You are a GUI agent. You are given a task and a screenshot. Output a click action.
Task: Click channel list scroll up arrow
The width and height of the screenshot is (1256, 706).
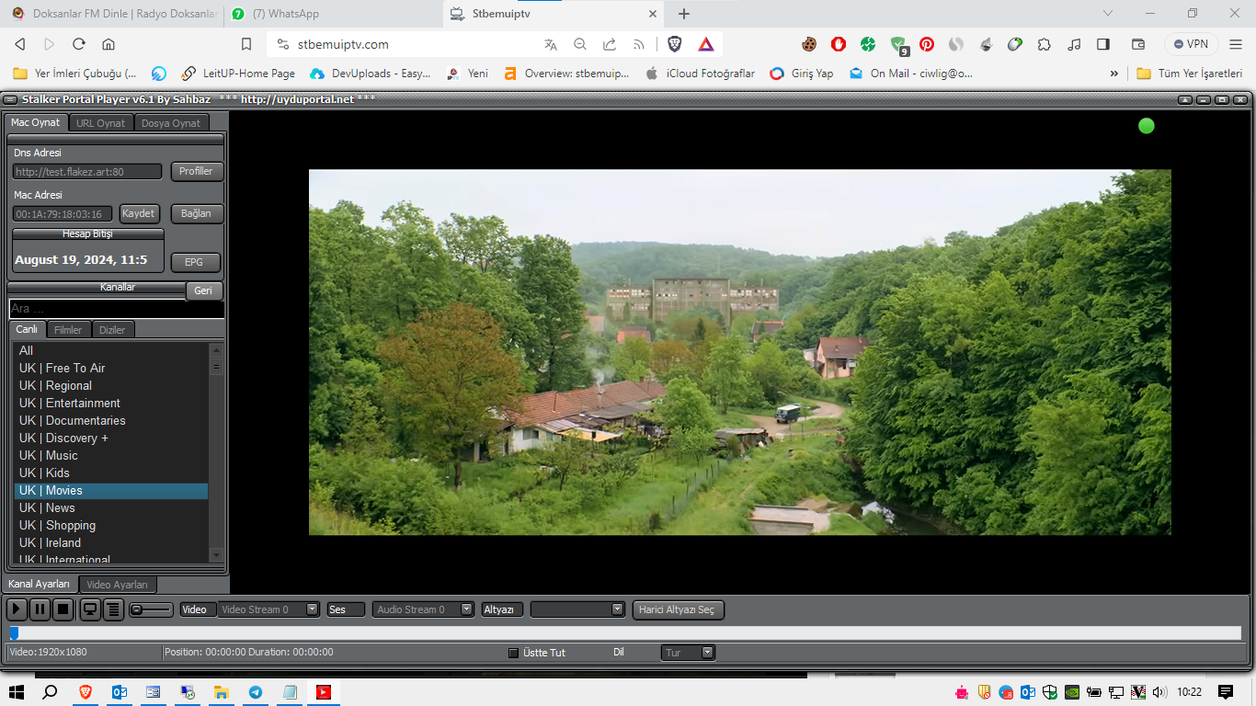[x=217, y=350]
